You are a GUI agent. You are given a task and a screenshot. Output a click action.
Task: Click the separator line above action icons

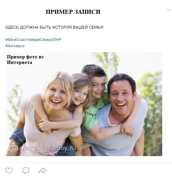pyautogui.click(x=89, y=163)
